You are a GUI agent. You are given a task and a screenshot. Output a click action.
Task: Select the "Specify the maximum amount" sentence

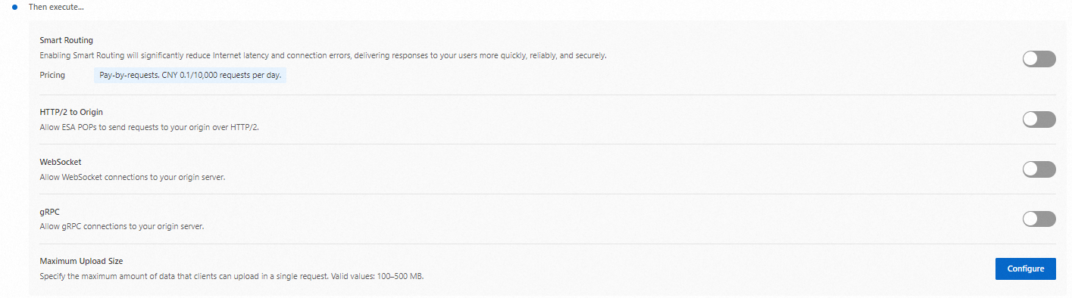pyautogui.click(x=180, y=276)
